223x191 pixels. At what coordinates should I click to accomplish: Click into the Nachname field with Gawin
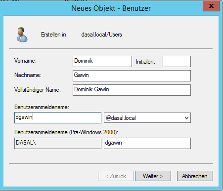tap(132, 76)
